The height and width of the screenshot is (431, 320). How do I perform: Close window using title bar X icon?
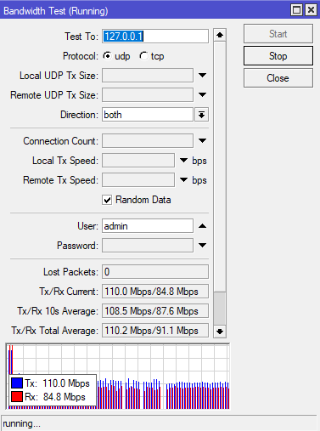pos(311,10)
